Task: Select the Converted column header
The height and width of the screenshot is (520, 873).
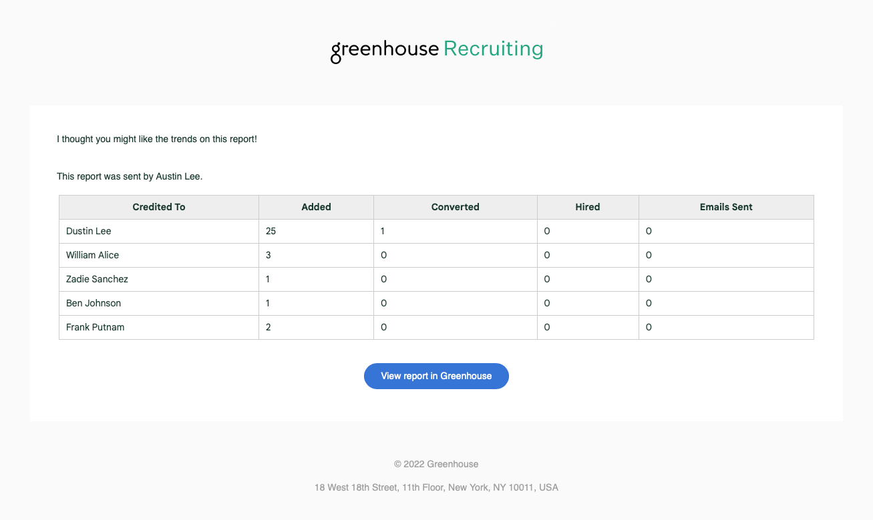Action: click(456, 207)
